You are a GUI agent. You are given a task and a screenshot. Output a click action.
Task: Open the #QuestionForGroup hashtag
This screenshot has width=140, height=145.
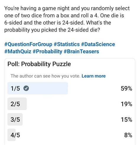point(28,44)
